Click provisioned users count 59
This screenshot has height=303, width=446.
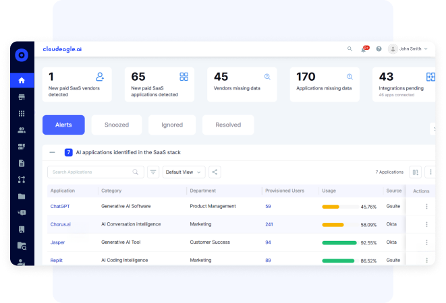click(268, 207)
